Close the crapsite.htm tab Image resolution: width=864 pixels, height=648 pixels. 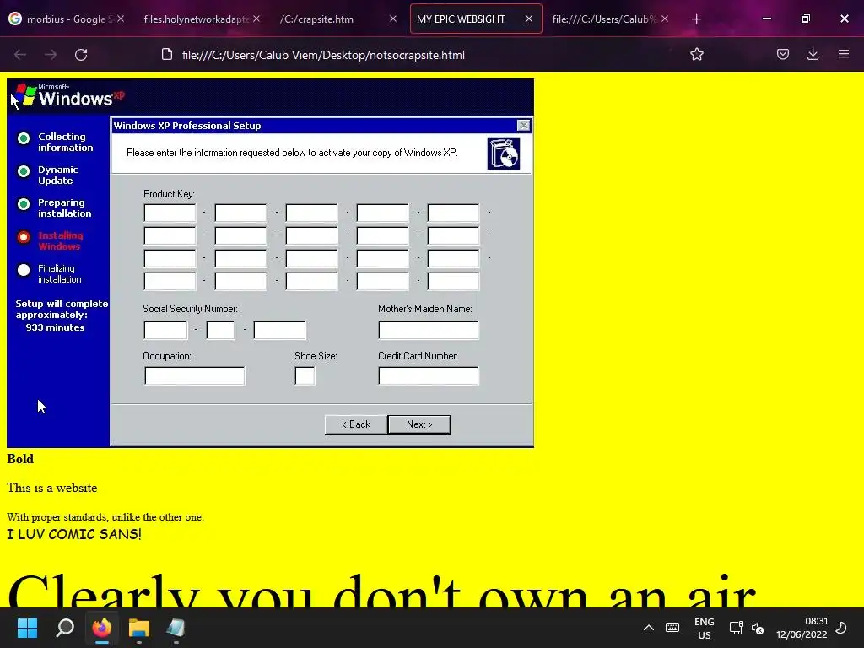tap(393, 19)
